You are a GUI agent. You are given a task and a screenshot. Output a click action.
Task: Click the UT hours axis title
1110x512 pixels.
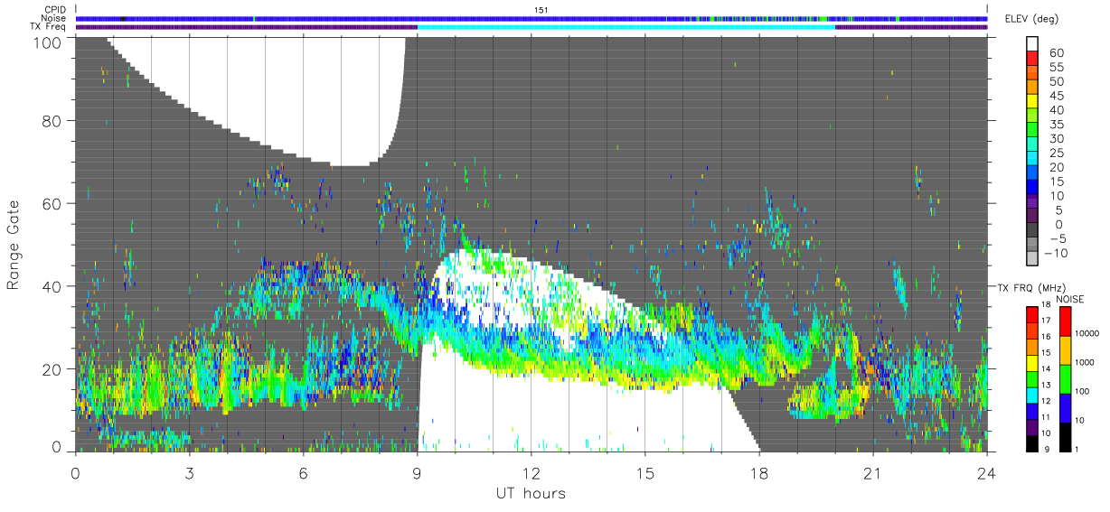pos(531,494)
